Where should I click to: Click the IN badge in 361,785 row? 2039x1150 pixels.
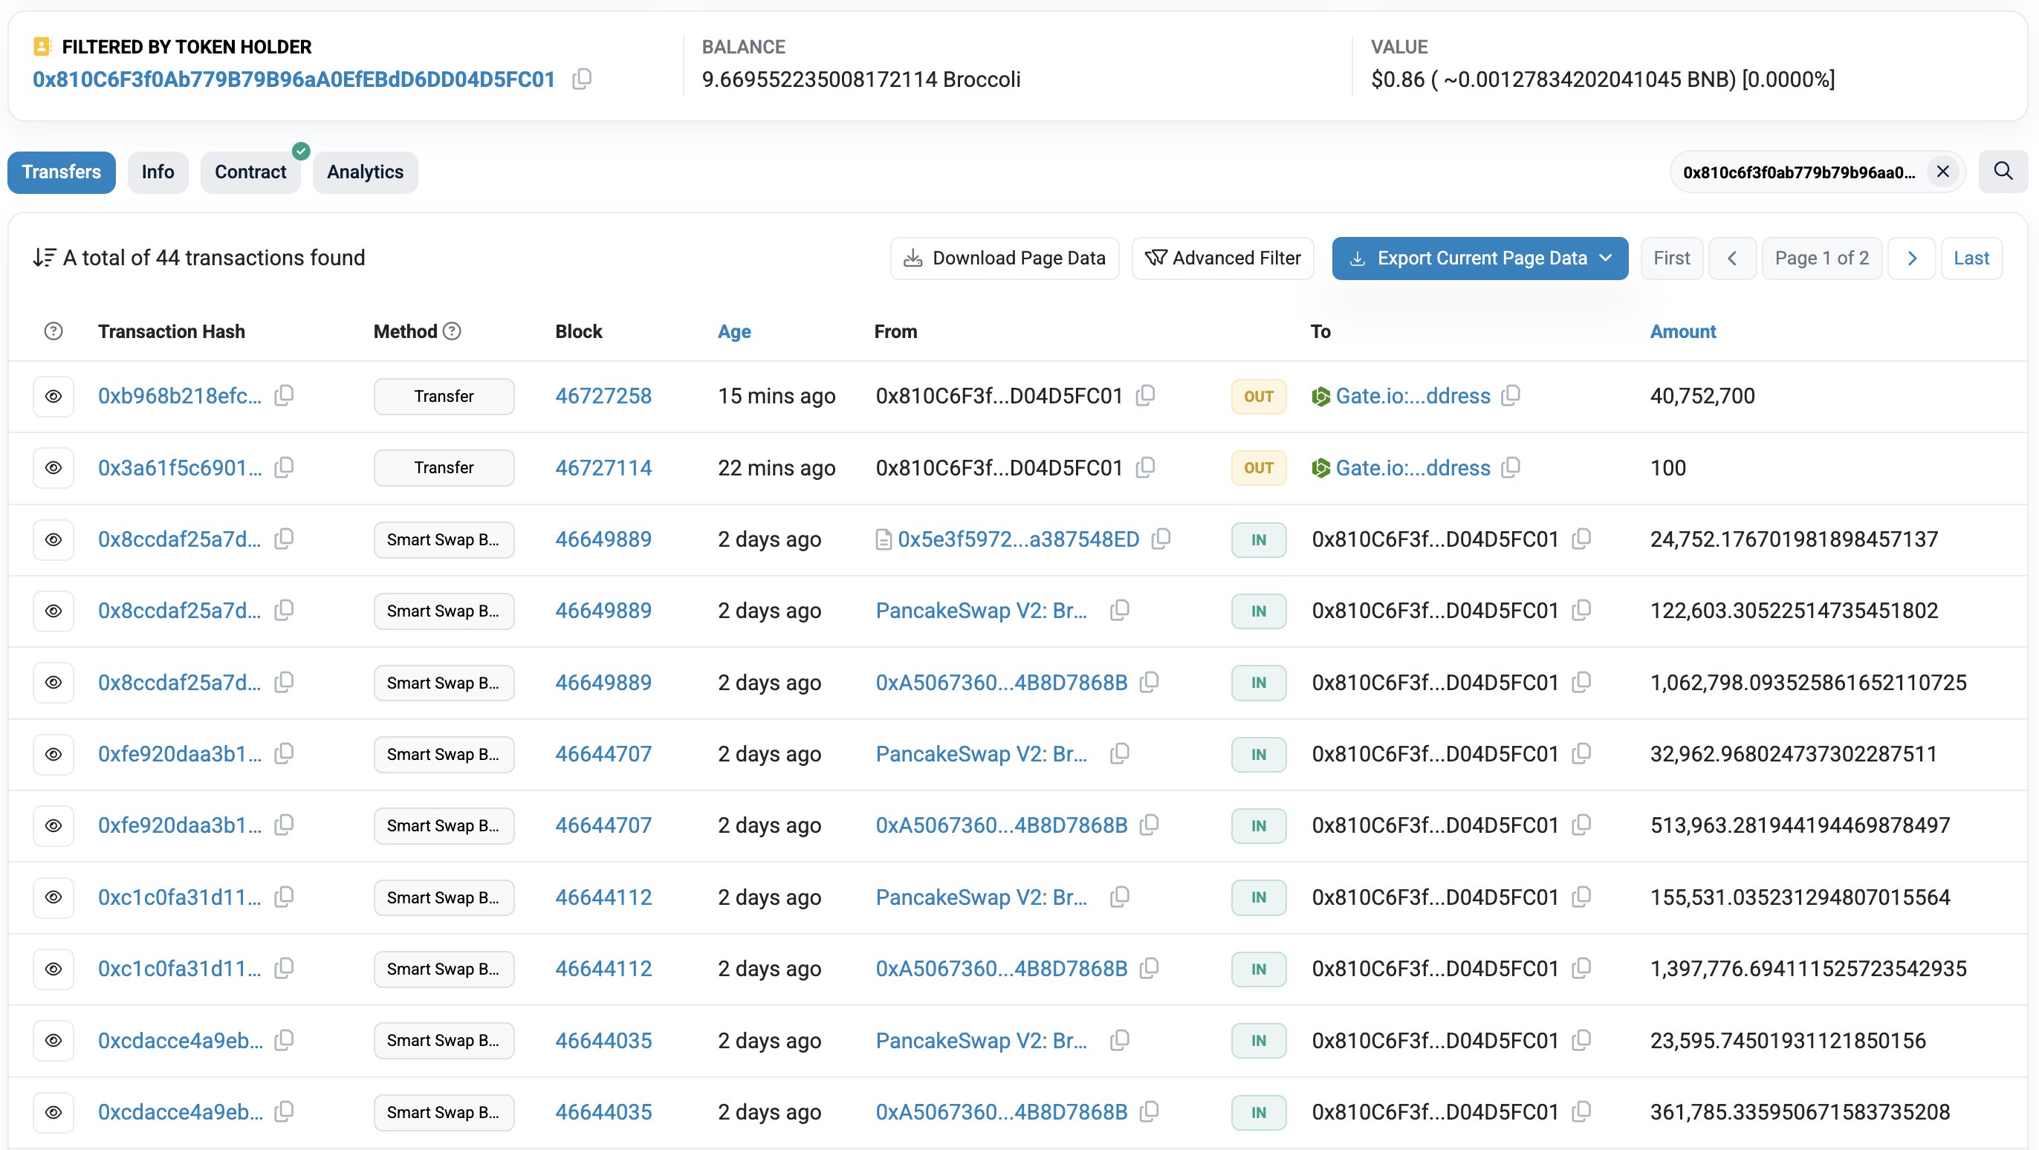tap(1259, 1112)
